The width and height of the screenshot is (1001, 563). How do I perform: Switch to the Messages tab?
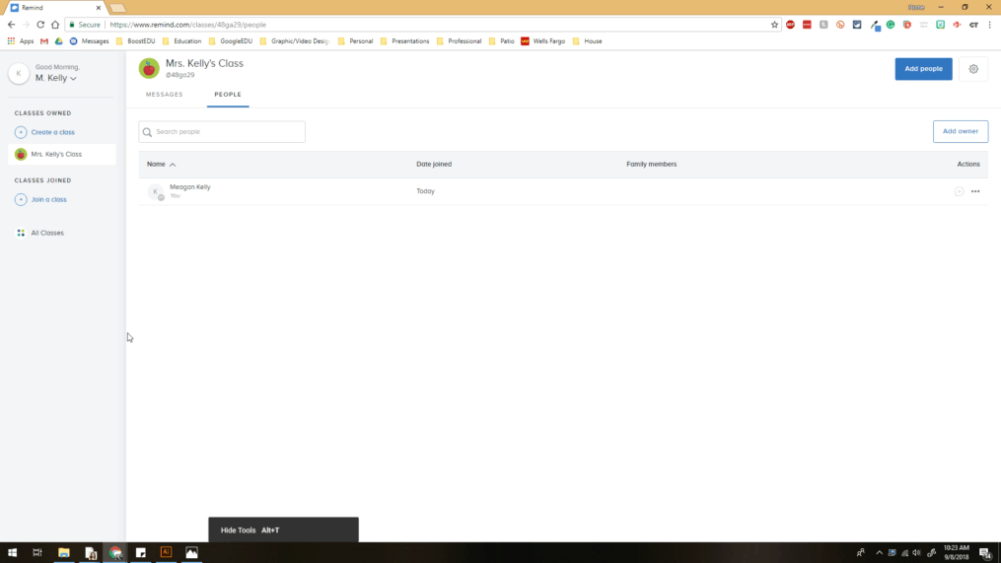tap(164, 95)
